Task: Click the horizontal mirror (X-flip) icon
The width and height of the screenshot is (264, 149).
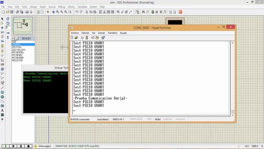Action: (x=8, y=33)
